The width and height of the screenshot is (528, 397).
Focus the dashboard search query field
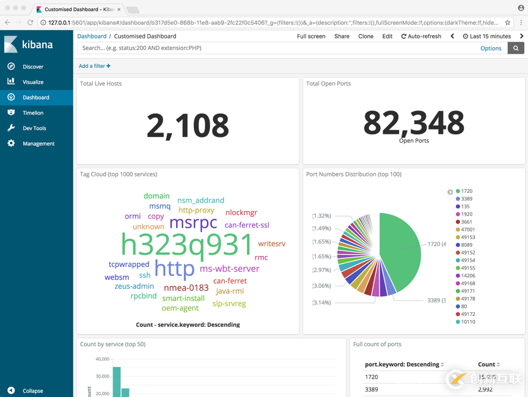[278, 48]
